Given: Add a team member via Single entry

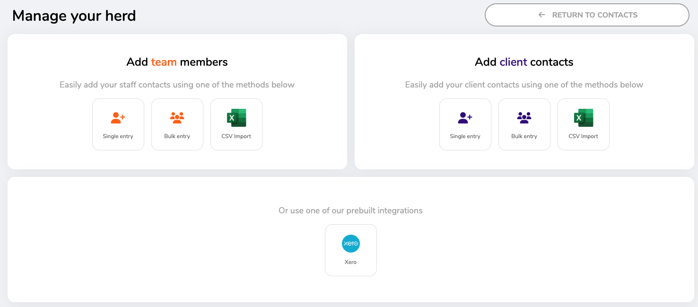Looking at the screenshot, I should (118, 124).
